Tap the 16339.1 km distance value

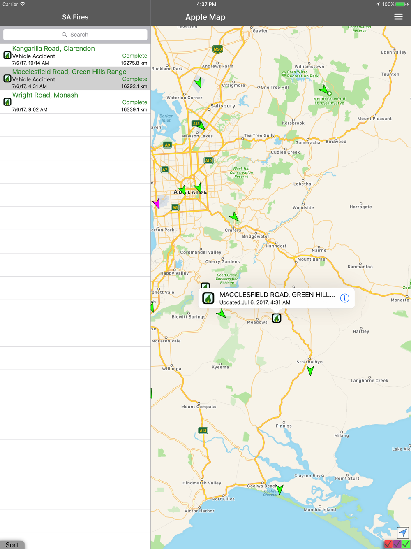pos(134,109)
